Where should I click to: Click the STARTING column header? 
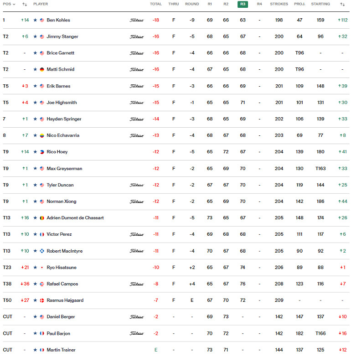320,4
